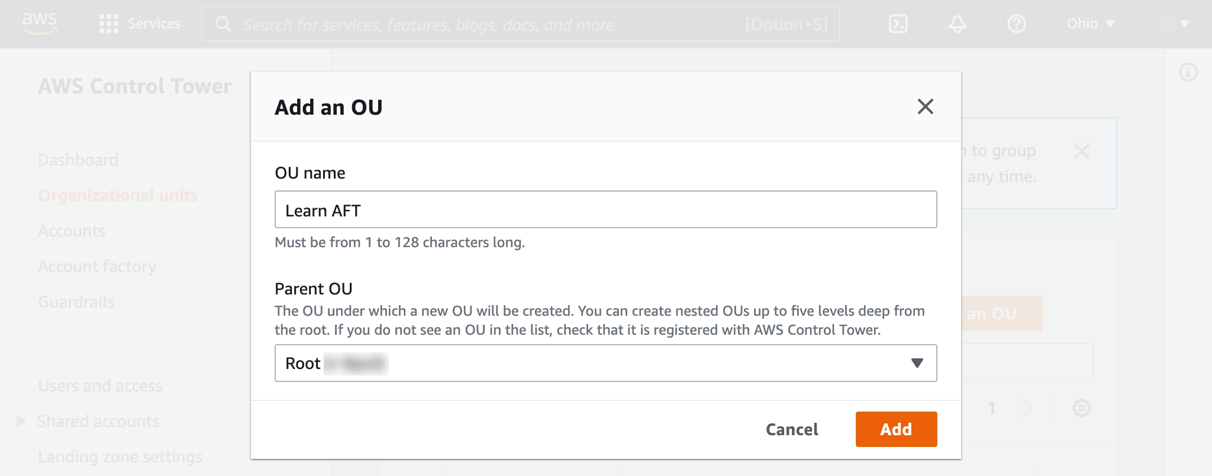The height and width of the screenshot is (476, 1212).
Task: Open the table settings gear icon
Action: click(1081, 408)
